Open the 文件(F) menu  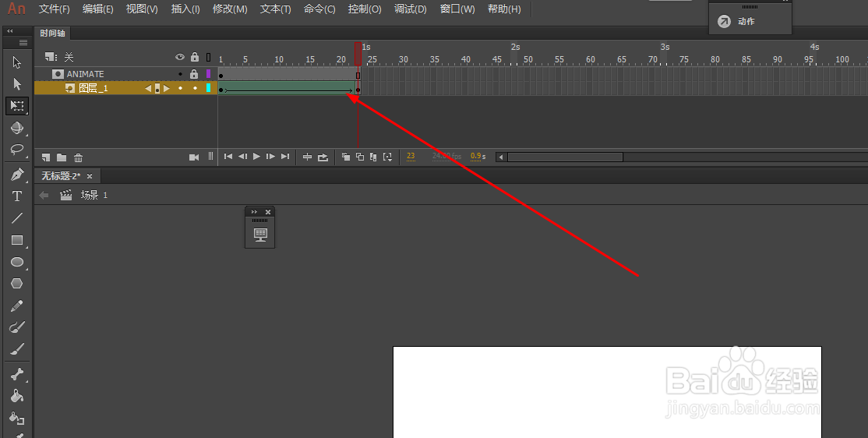pyautogui.click(x=55, y=9)
